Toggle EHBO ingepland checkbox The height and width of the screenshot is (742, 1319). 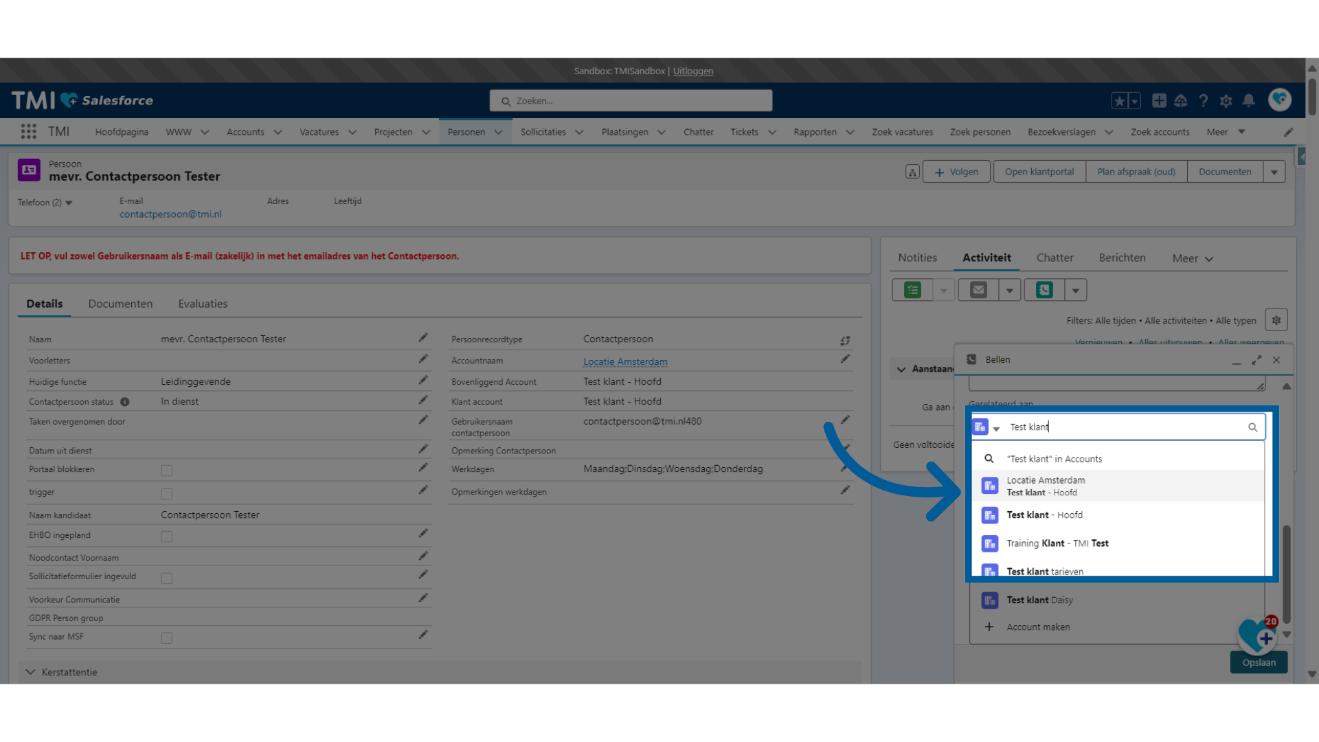165,535
